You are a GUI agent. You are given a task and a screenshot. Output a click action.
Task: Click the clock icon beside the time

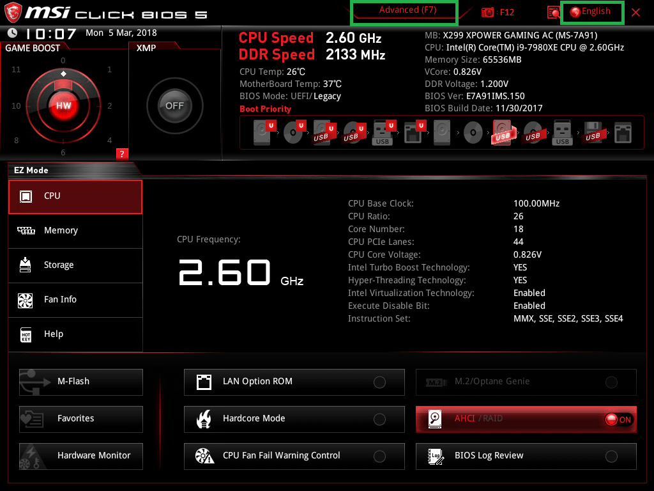tap(13, 33)
